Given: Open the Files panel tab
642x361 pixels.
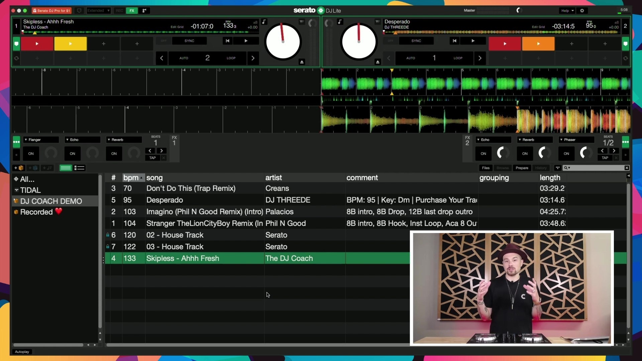Looking at the screenshot, I should 486,168.
